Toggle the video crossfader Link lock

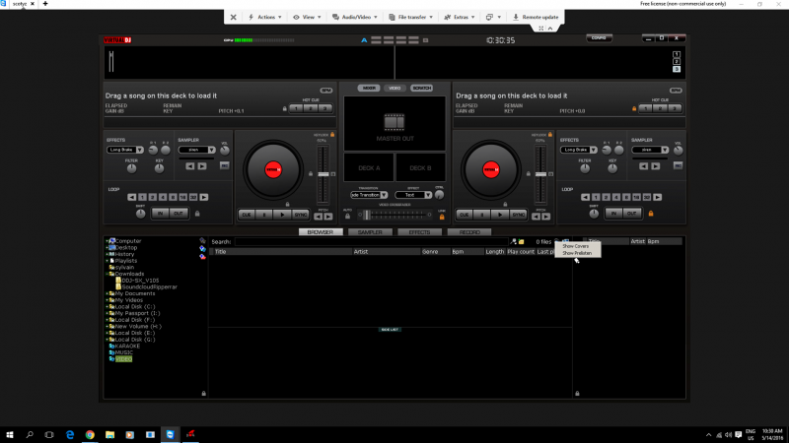point(442,217)
